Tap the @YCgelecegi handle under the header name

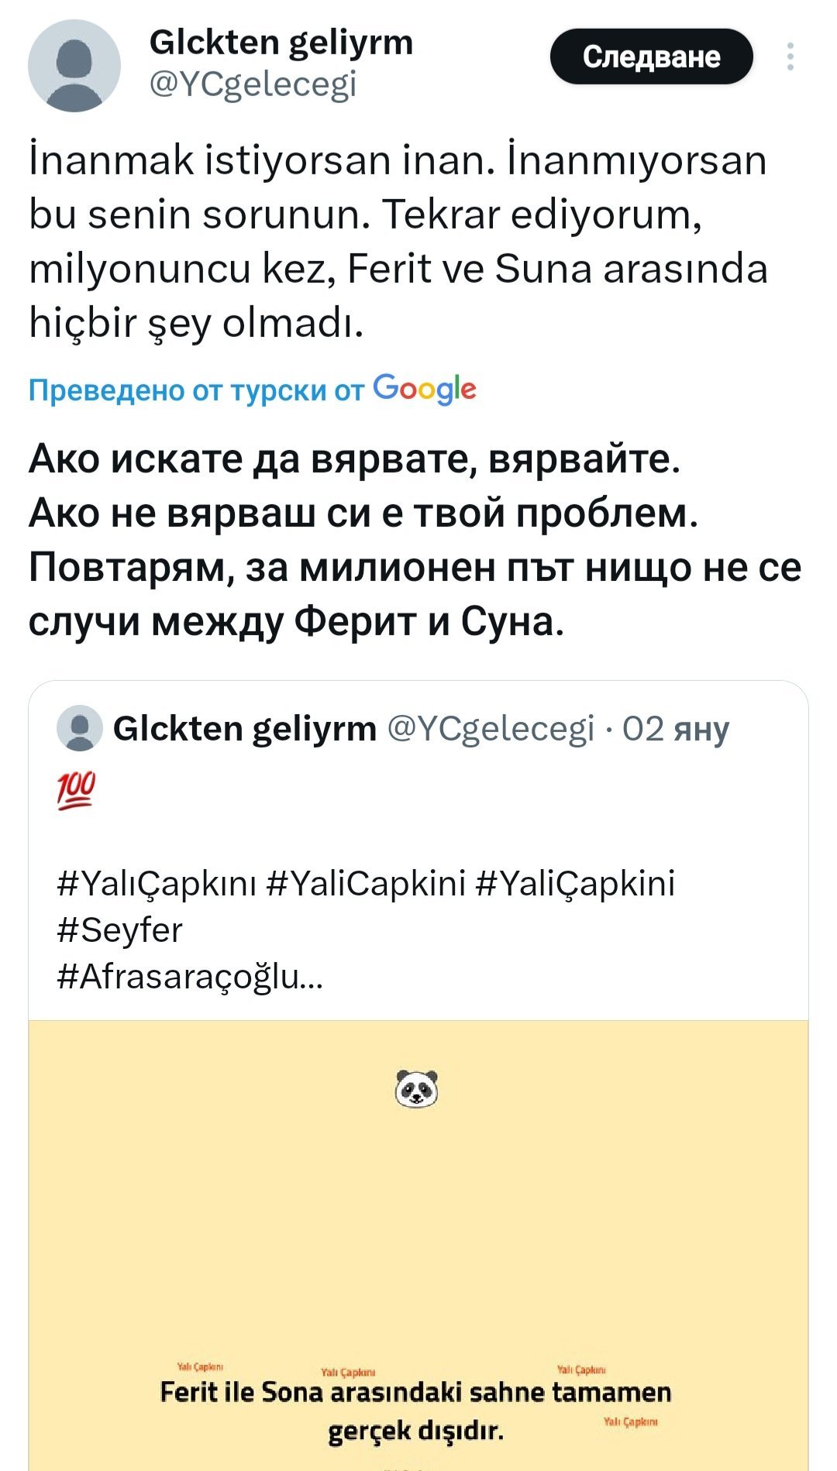click(252, 84)
